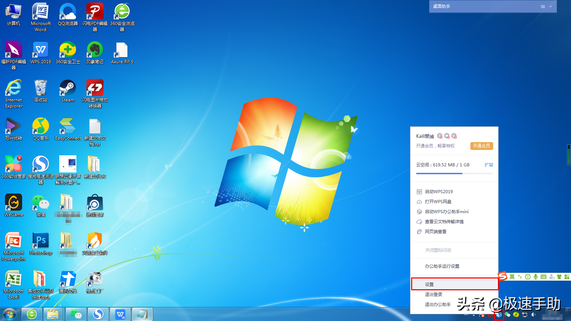This screenshot has width=571, height=321.
Task: Click the 扩容 link for cloud space
Action: tap(489, 165)
